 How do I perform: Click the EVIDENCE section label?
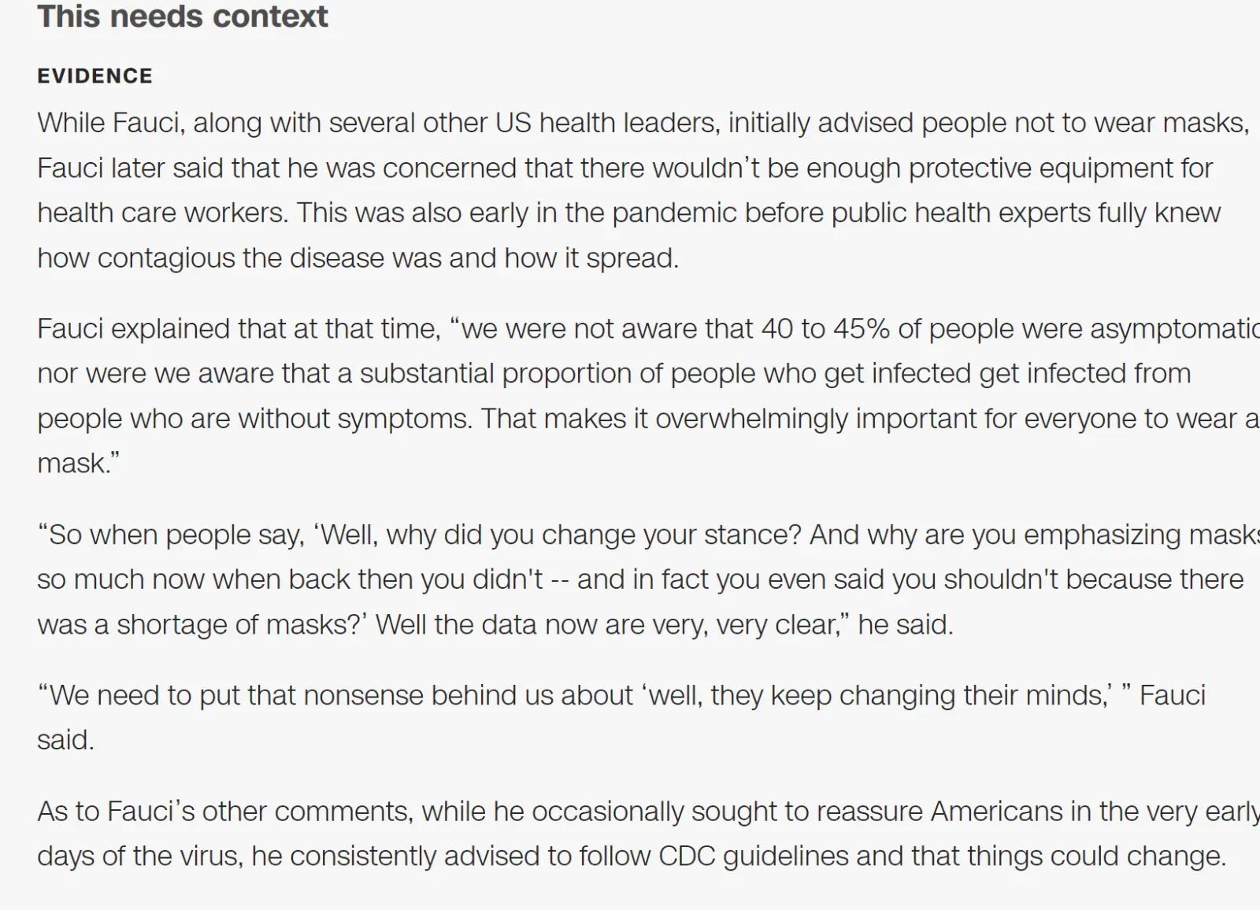[x=95, y=76]
